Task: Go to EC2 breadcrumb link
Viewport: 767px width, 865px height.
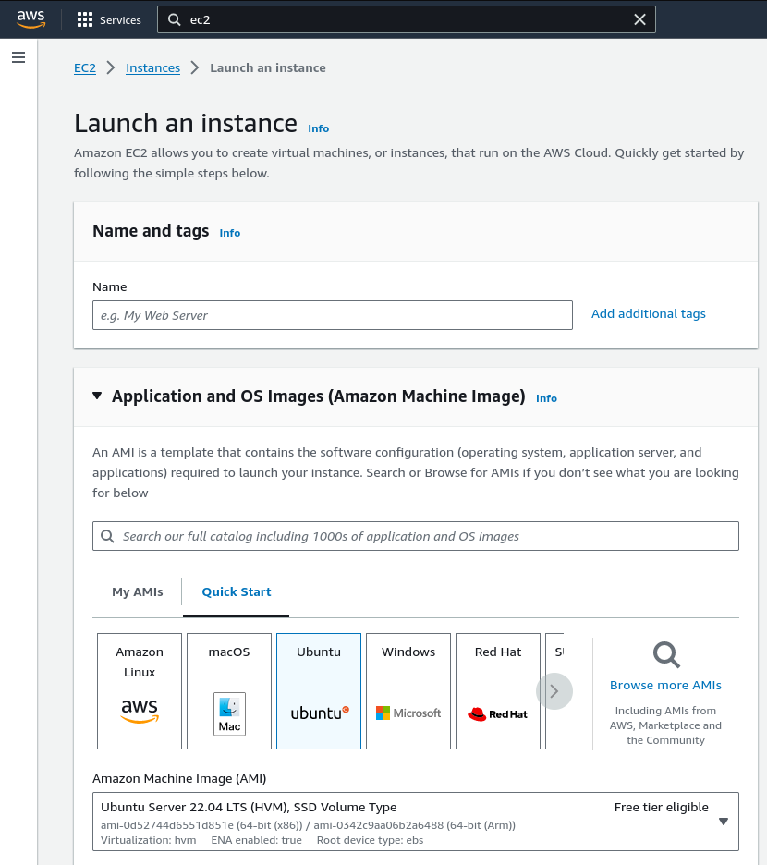Action: pyautogui.click(x=85, y=67)
